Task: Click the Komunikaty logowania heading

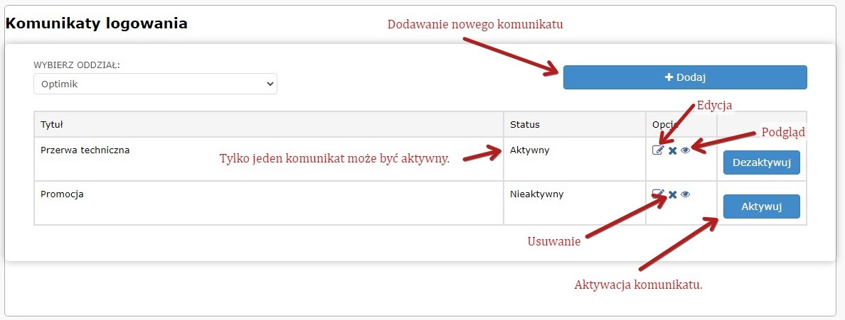Action: (97, 23)
